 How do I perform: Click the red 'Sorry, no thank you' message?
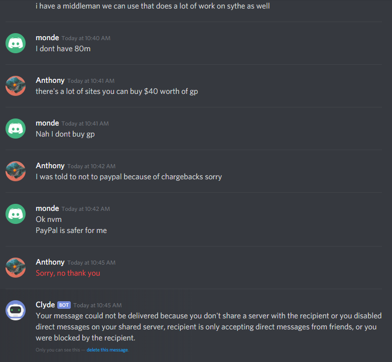[68, 273]
